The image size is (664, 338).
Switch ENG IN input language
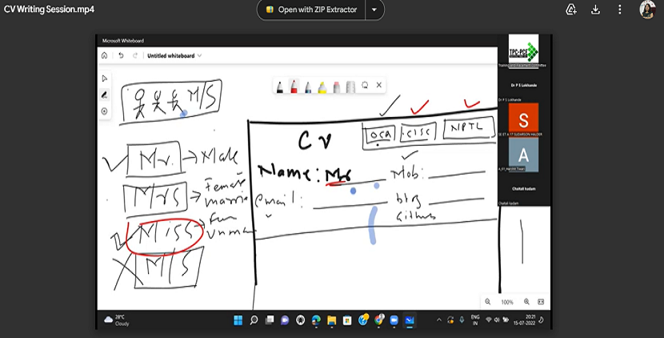[x=475, y=320]
